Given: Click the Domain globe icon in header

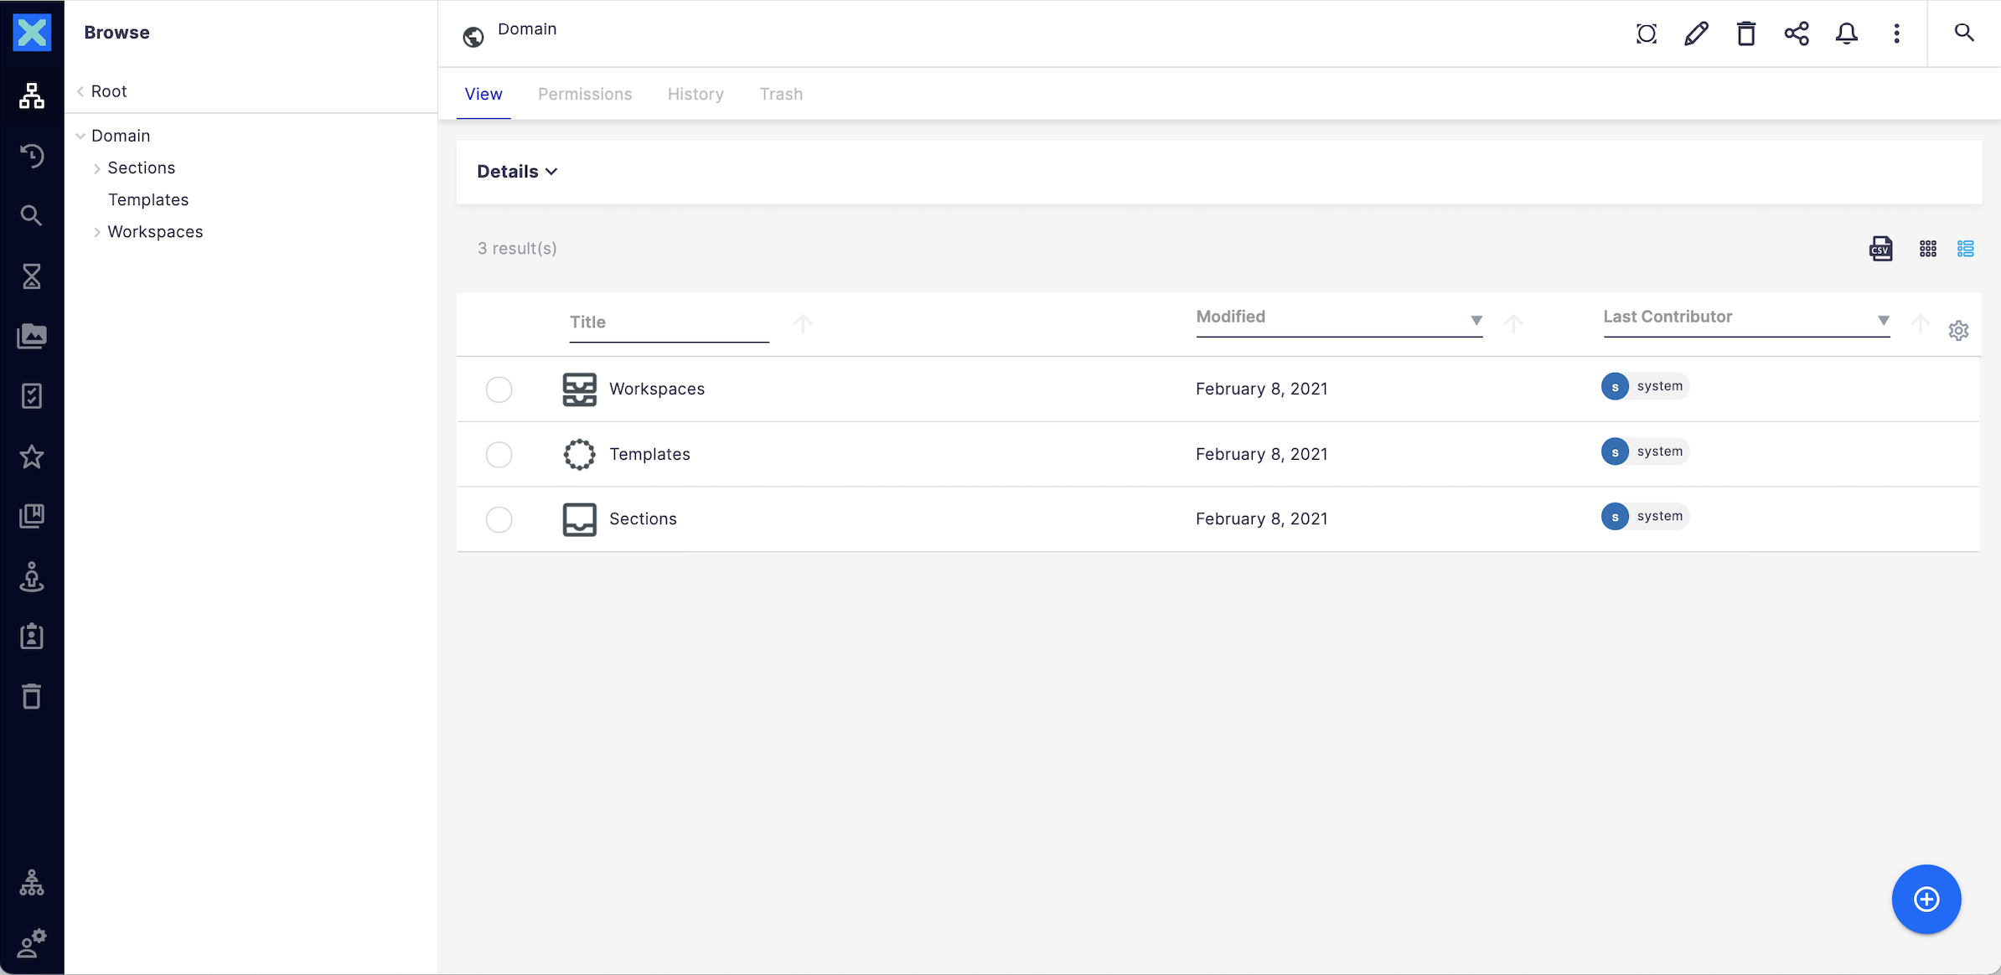Looking at the screenshot, I should click(473, 37).
